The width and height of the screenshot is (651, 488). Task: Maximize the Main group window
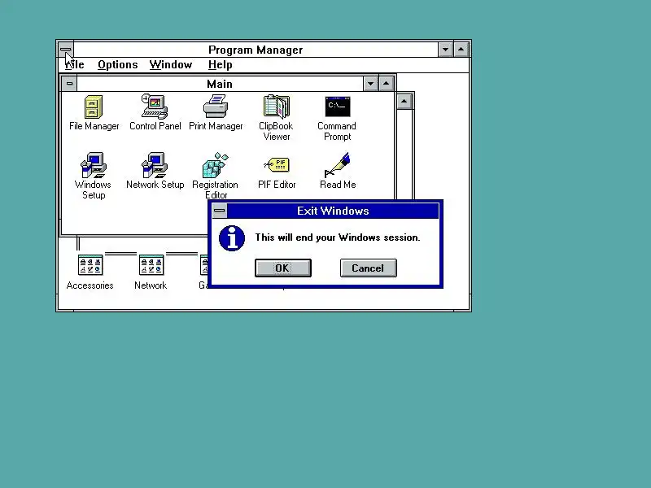click(386, 84)
